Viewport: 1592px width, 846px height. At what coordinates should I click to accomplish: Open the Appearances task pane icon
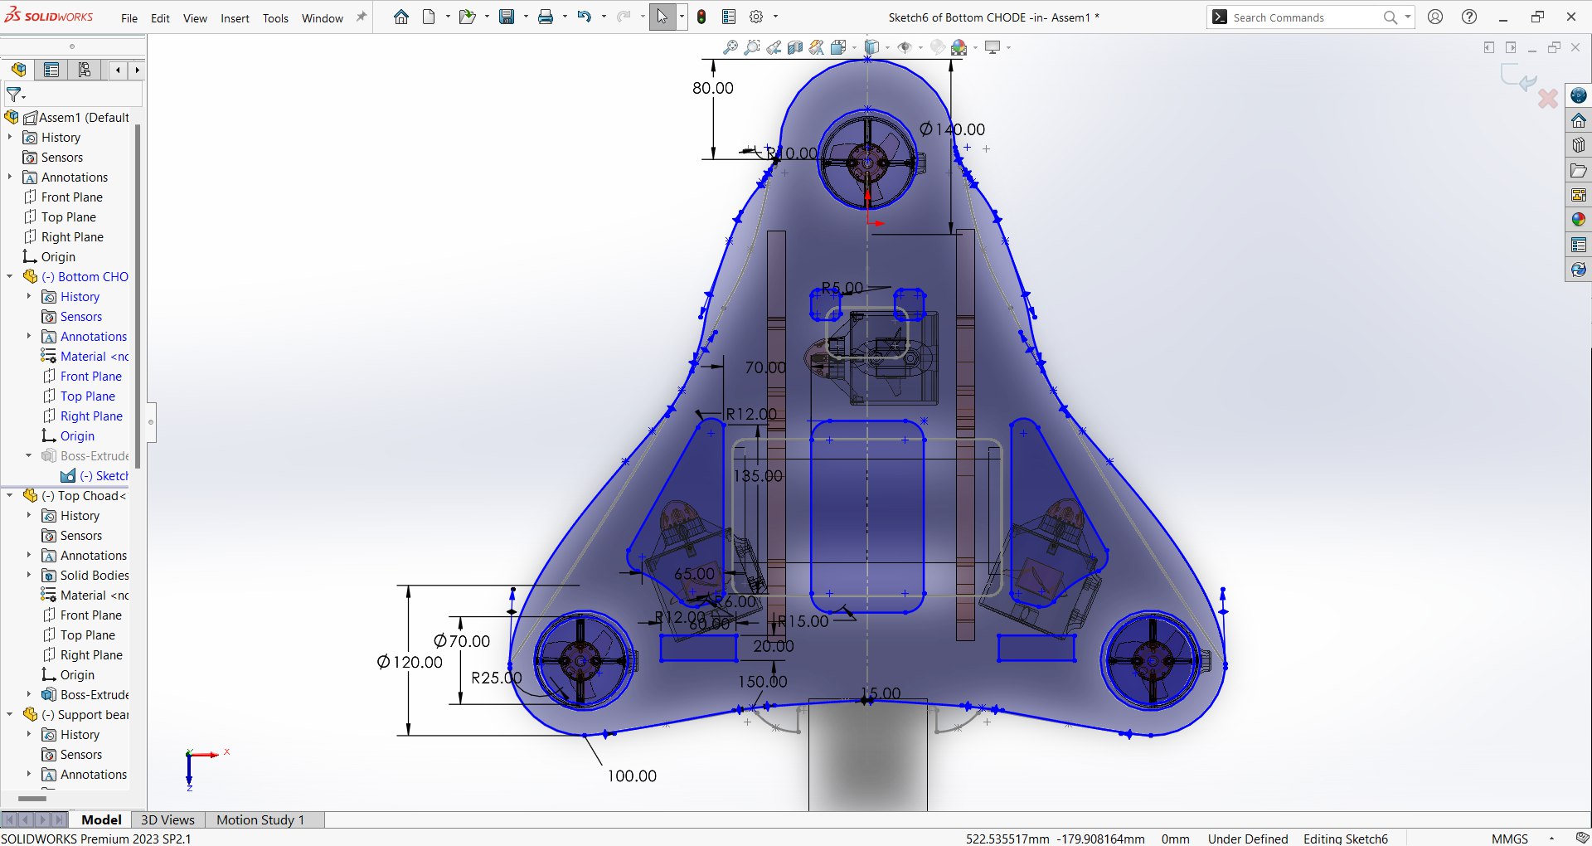point(1578,220)
